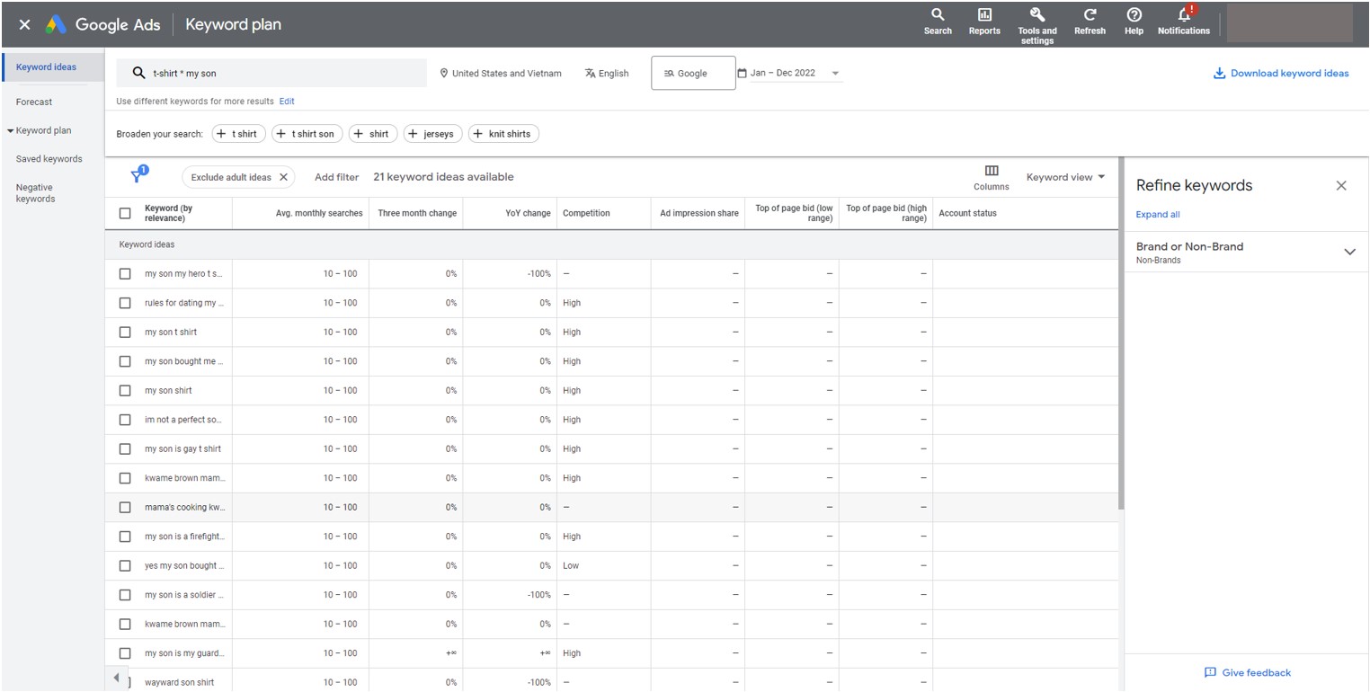1370x692 pixels.
Task: Click the left scroll arrow at table bottom
Action: [x=115, y=678]
